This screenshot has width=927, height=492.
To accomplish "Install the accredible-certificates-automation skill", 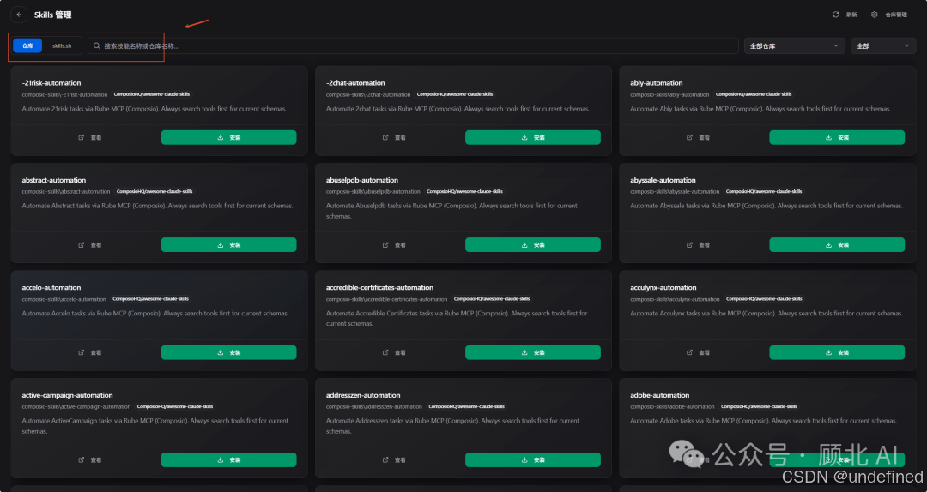I will coord(533,352).
